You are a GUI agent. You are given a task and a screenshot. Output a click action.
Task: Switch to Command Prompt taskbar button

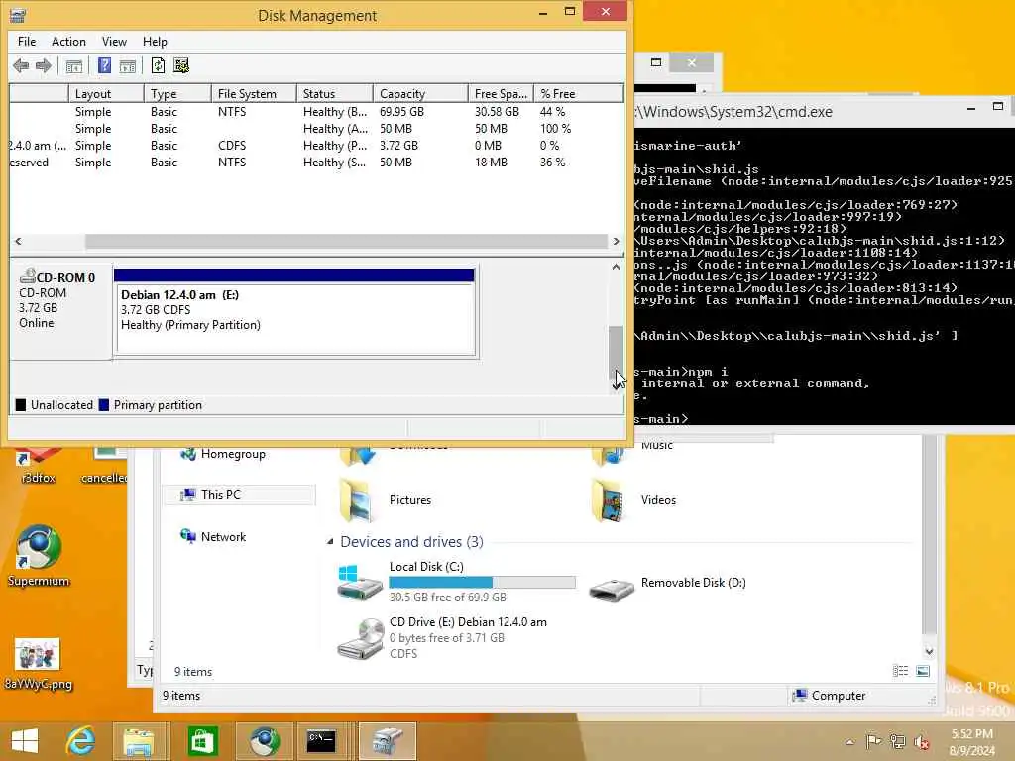pos(322,741)
